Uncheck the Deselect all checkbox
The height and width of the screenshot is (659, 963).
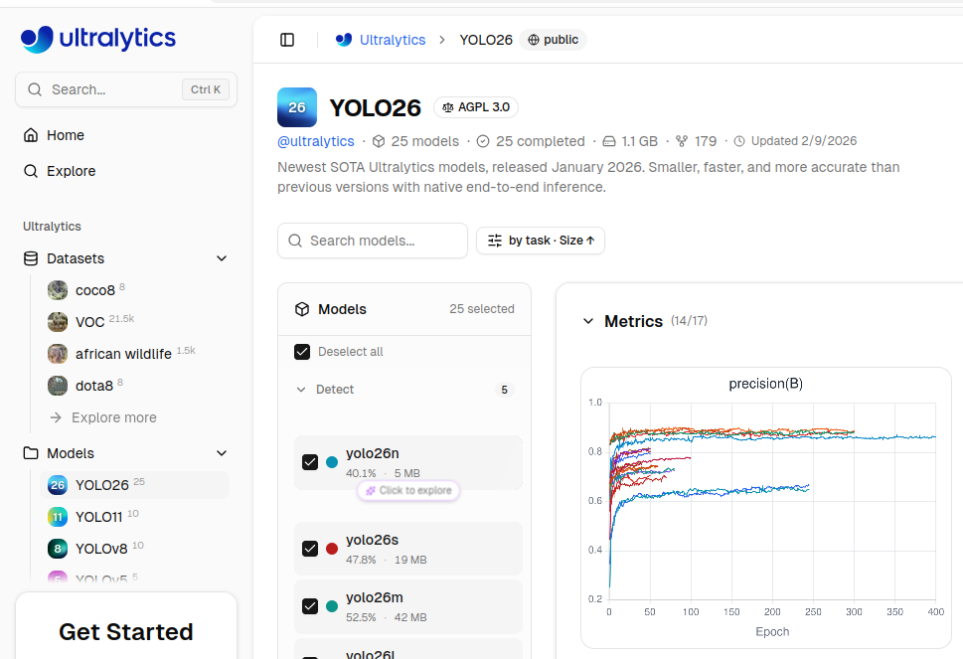(302, 352)
